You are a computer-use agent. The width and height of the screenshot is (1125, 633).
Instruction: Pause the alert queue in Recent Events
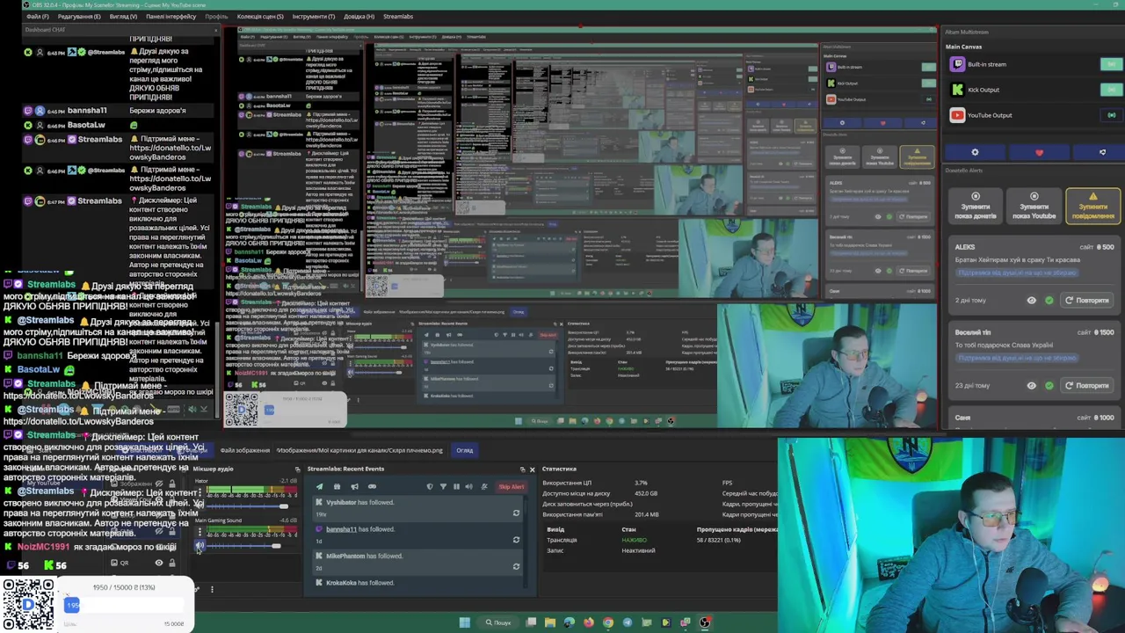pyautogui.click(x=456, y=486)
